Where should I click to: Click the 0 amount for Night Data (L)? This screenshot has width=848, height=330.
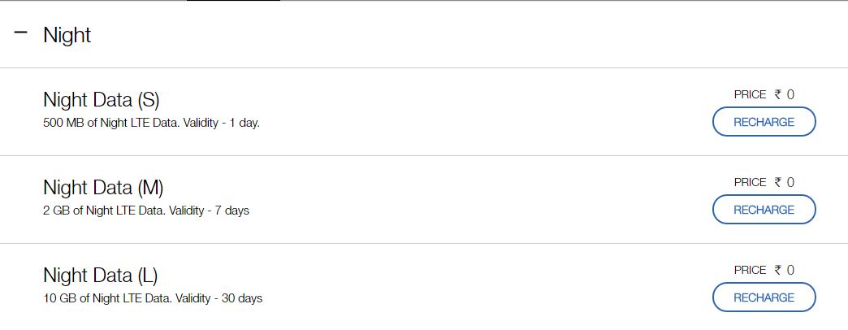click(x=790, y=270)
